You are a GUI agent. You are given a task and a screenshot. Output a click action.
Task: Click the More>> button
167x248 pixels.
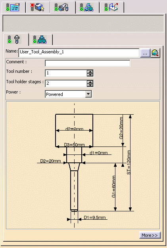point(150,235)
